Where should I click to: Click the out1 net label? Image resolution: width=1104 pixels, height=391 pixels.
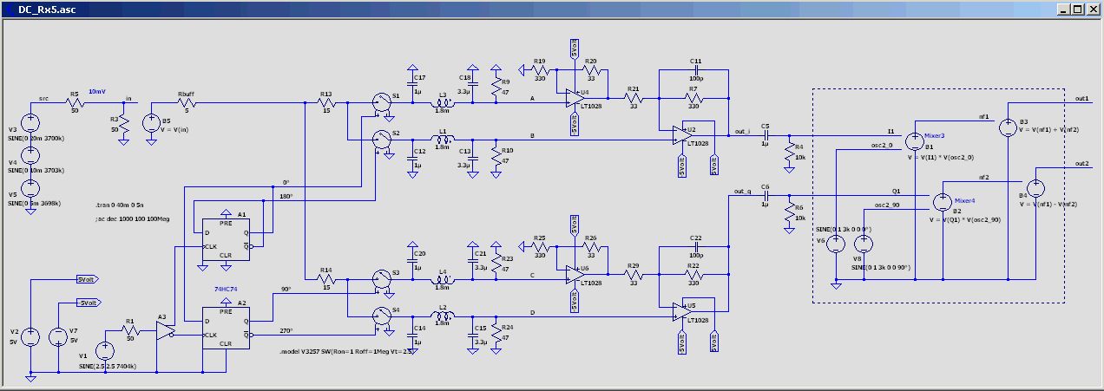point(1081,98)
